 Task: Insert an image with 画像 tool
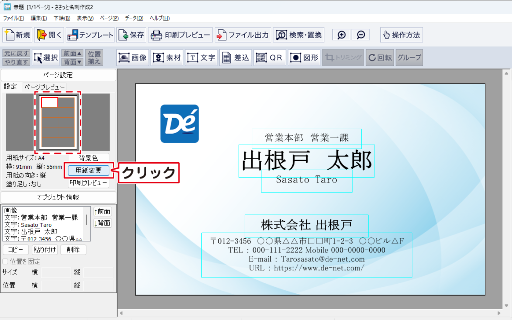pos(133,58)
